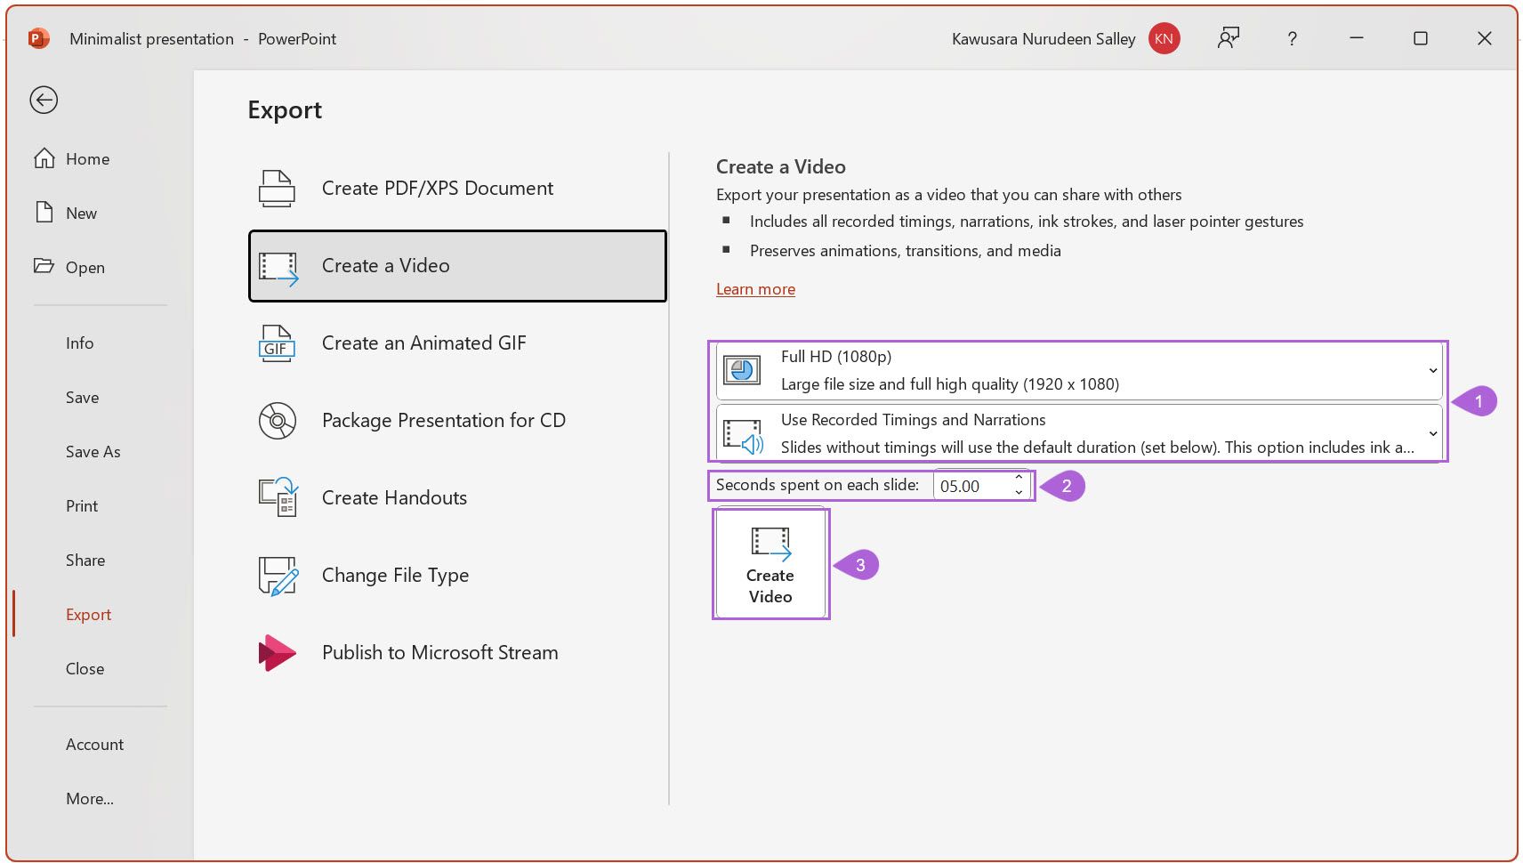Click More... in the sidebar
This screenshot has width=1523, height=863.
pos(90,799)
